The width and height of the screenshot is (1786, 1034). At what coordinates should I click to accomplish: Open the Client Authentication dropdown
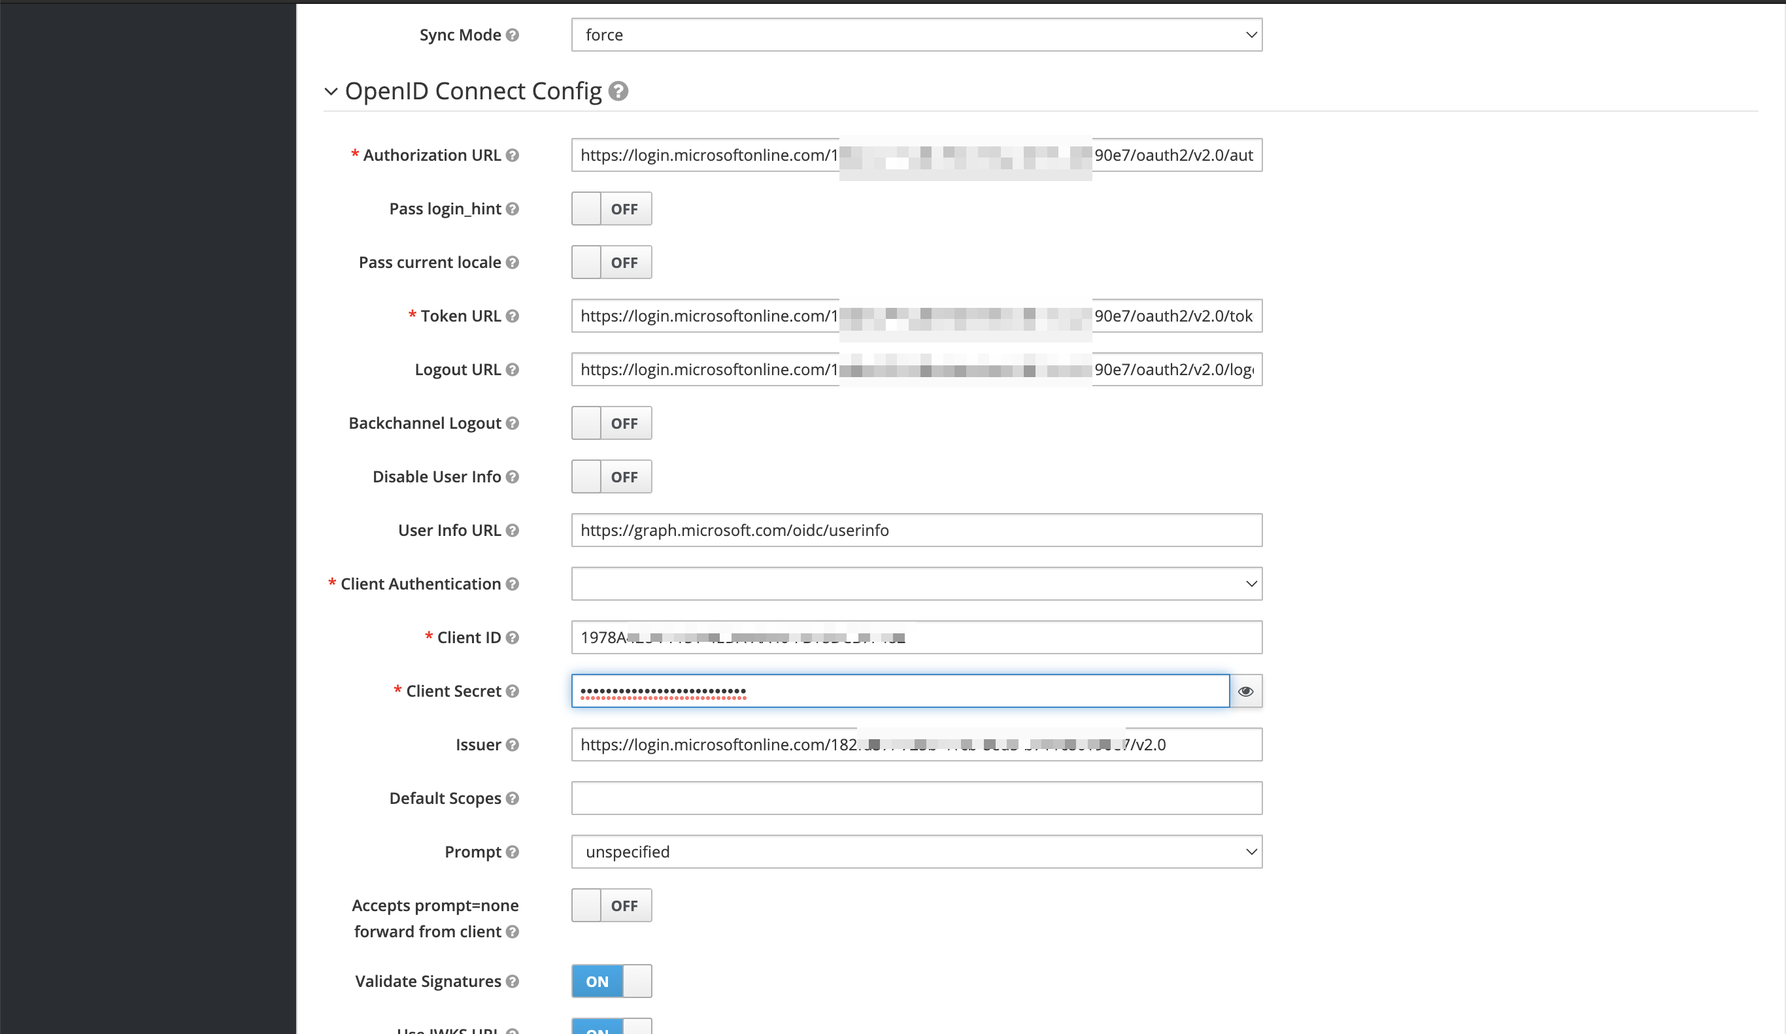point(917,584)
